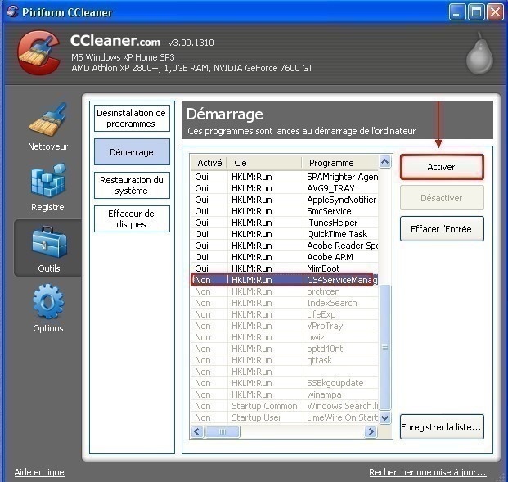Switch to Désinstallation de programmes tab
508x482 pixels.
(x=131, y=119)
